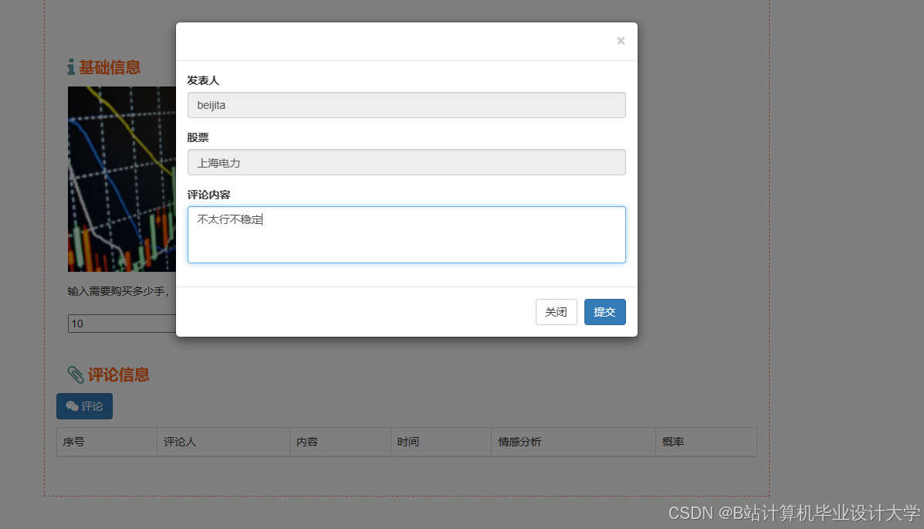Click the 时间 table column header
Image resolution: width=924 pixels, height=529 pixels.
click(x=408, y=442)
